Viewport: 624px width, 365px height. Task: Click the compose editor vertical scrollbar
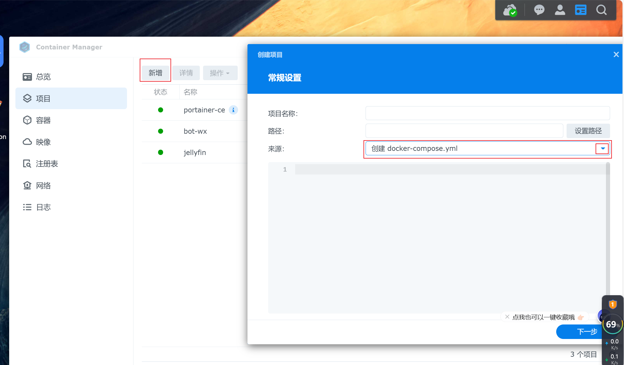tap(608, 231)
